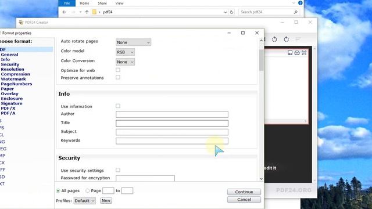
Task: Click Keywords input field
Action: click(x=172, y=141)
